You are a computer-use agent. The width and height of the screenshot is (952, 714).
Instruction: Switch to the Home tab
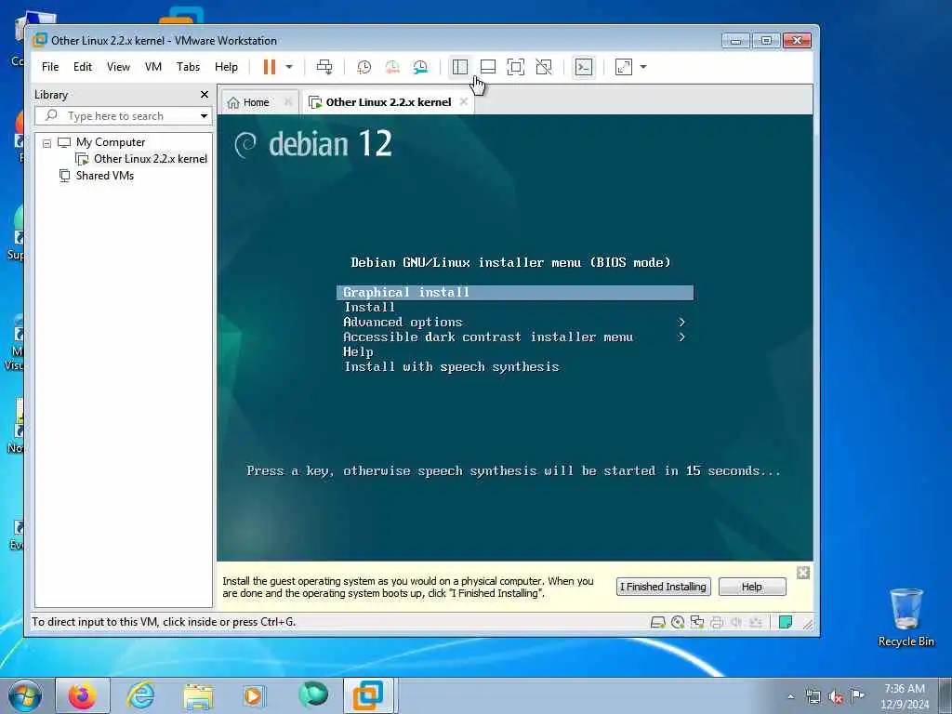[x=256, y=102]
